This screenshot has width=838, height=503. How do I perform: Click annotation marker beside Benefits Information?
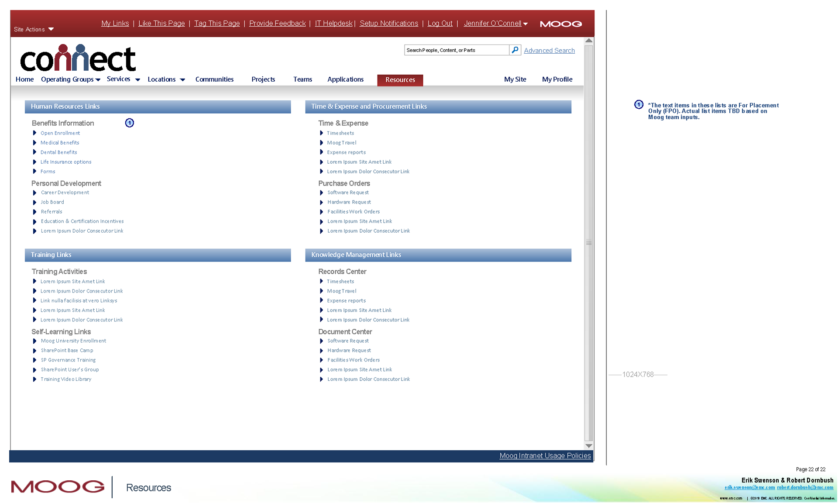(x=130, y=123)
